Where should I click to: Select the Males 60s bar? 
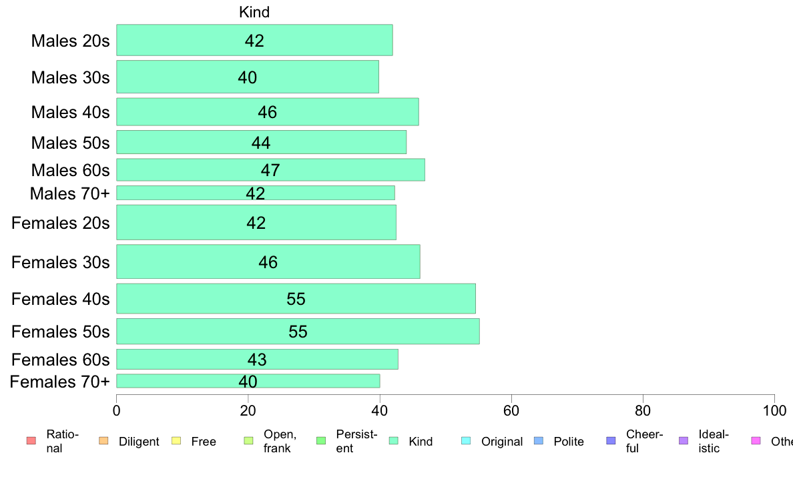point(270,170)
